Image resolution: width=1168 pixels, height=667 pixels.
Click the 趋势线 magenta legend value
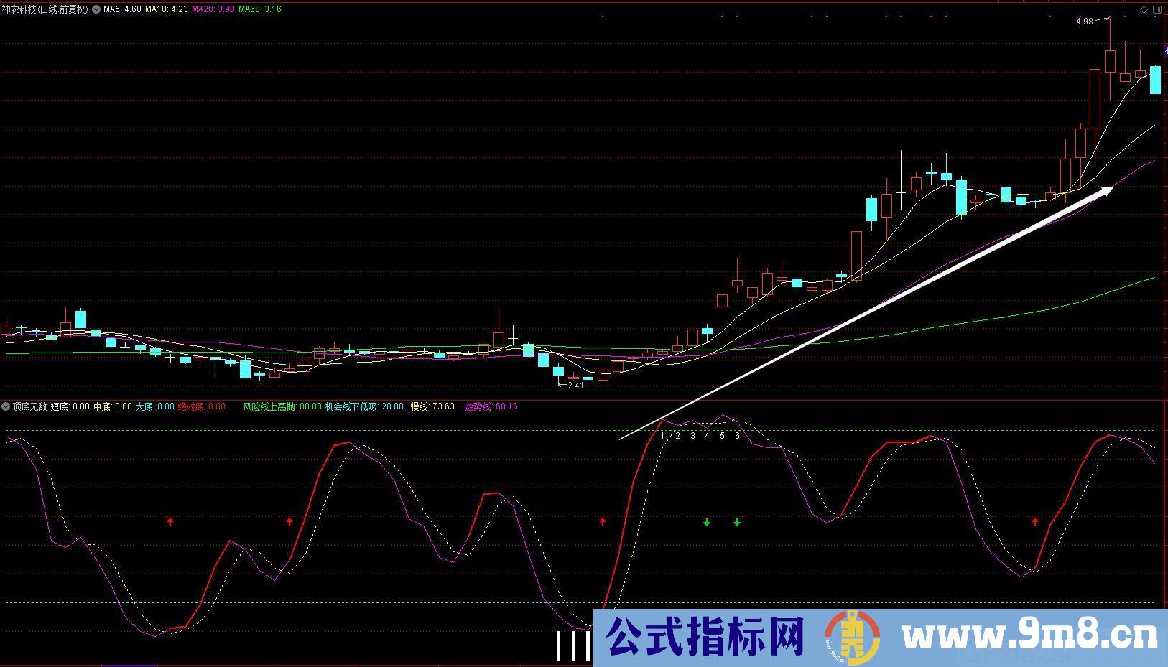[491, 406]
